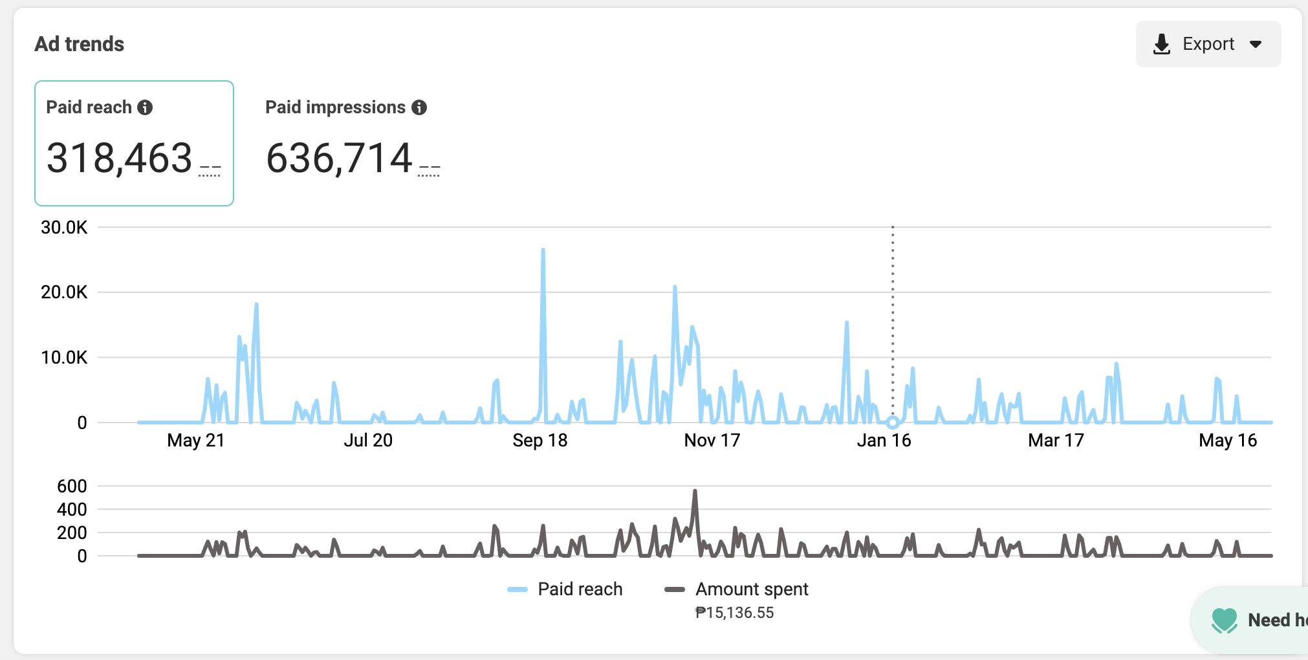Click the Jan 16 axis label
The height and width of the screenshot is (660, 1308).
(884, 441)
